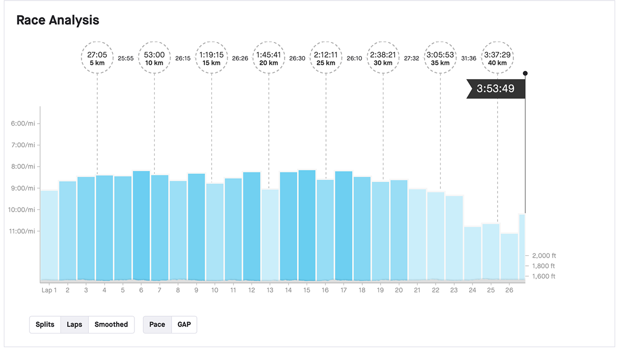Click the lap 24 pace bar

tap(472, 254)
